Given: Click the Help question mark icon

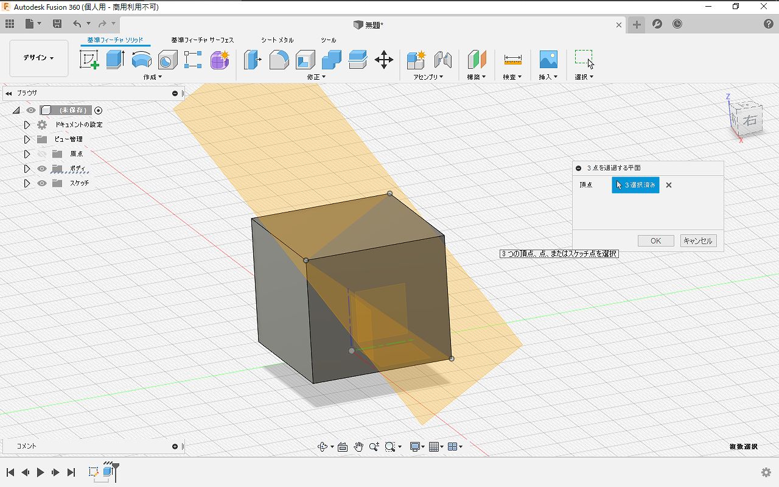Looking at the screenshot, I should (x=769, y=24).
